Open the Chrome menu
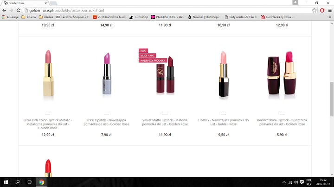The height and width of the screenshot is (187, 334). 330,10
